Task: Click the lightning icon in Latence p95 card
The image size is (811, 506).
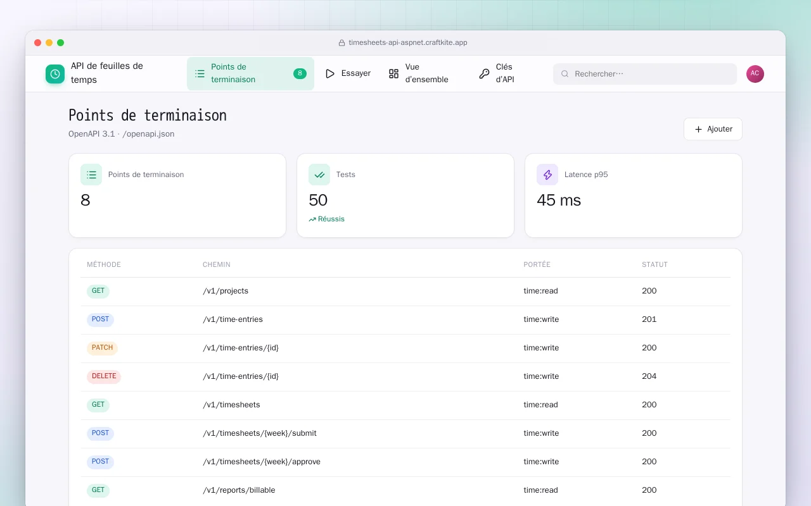Action: [x=547, y=175]
